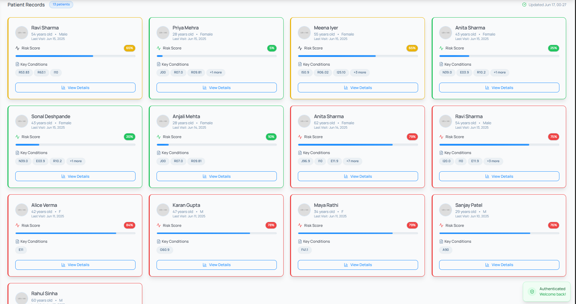Expand +1 more conditions for Sonal Deshpande
Image resolution: width=576 pixels, height=304 pixels.
point(76,161)
